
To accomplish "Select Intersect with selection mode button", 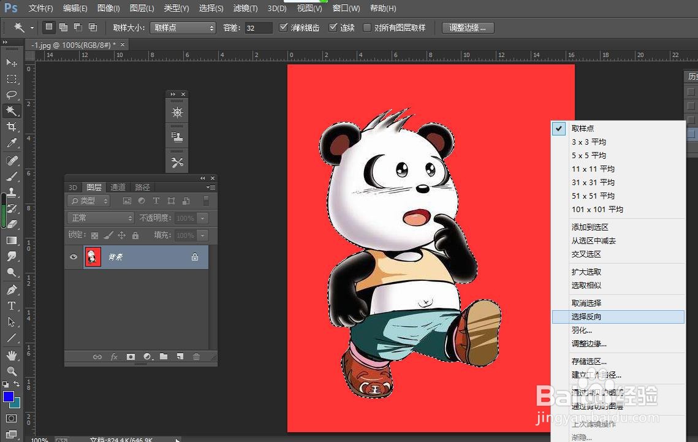I will (x=93, y=28).
